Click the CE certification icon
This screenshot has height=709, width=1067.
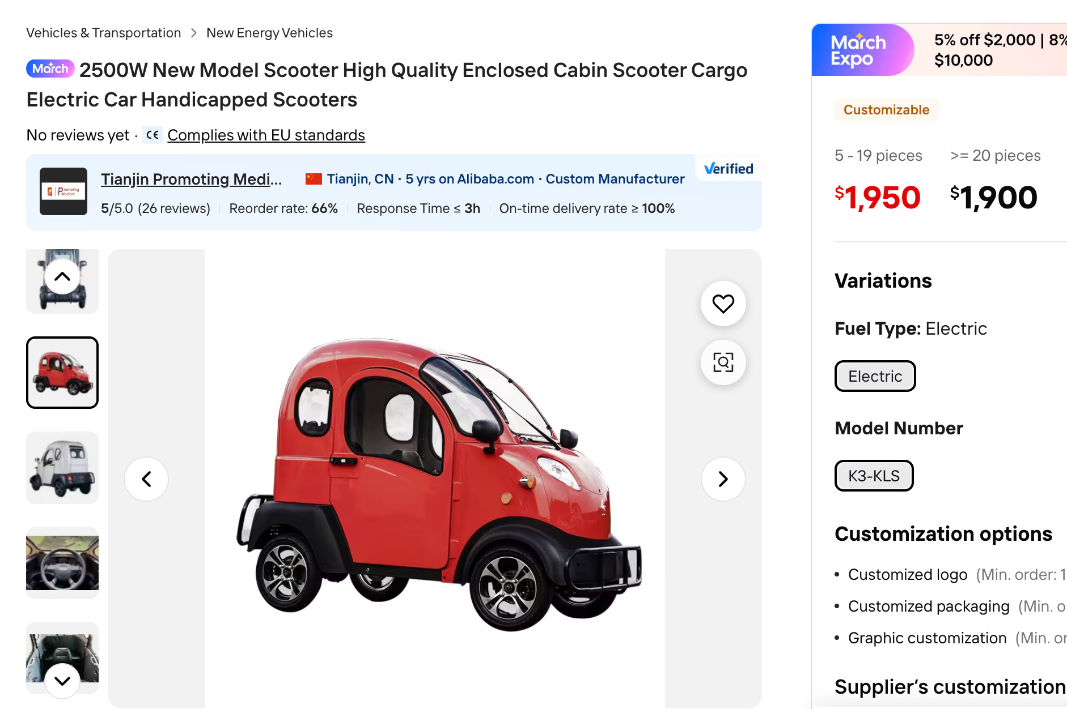pyautogui.click(x=153, y=135)
